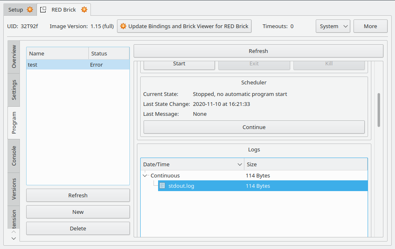The image size is (395, 249).
Task: Click the untab icon beside RED Brick
Action: [43, 10]
